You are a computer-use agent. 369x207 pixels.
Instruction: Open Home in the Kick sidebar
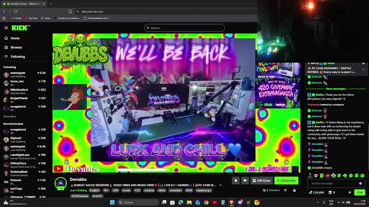click(15, 38)
